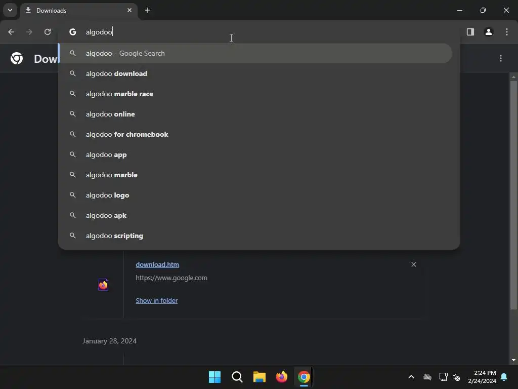Screen dimensions: 518x389
Task: Remove download.htm from the list
Action: click(414, 264)
